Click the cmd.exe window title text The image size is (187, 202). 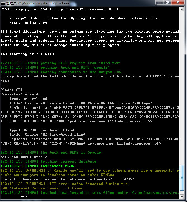coord(38,3)
